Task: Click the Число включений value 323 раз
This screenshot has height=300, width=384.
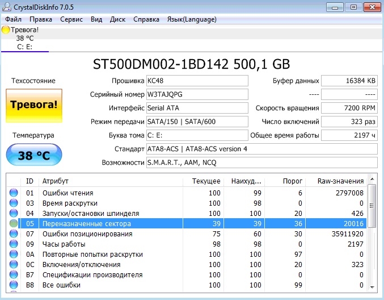Action: tap(349, 122)
